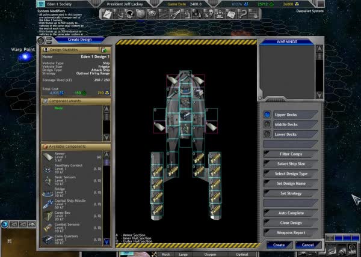361x257 pixels.
Task: Select the Middle Decks radio button
Action: pos(267,124)
